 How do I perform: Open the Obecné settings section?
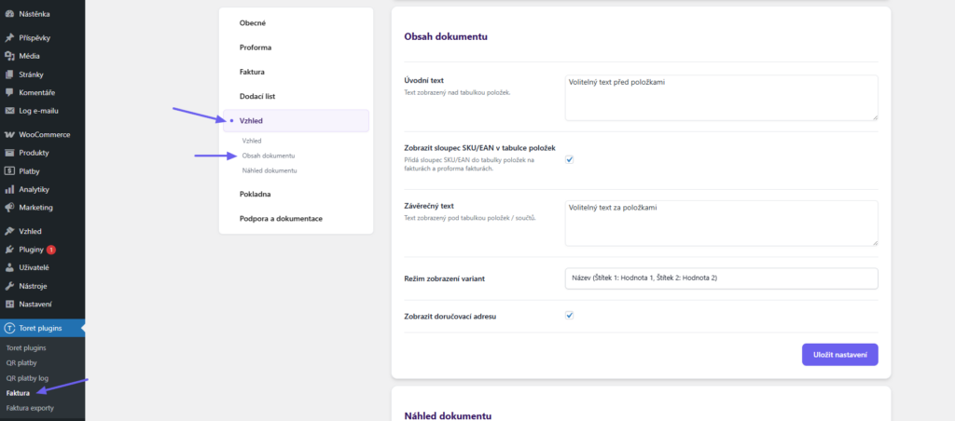pos(253,23)
